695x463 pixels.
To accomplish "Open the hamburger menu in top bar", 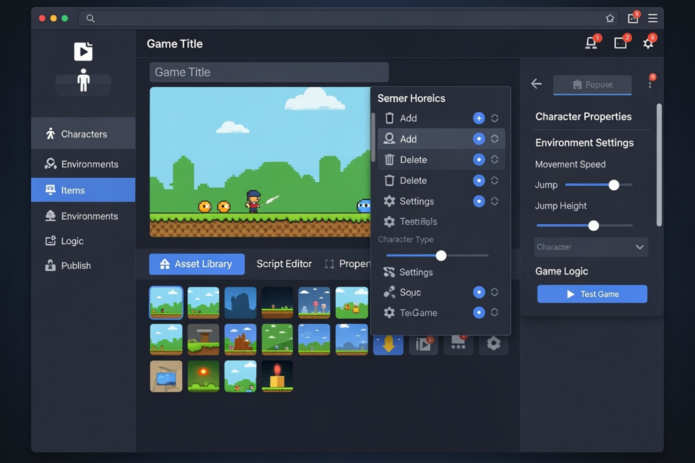I will coord(652,18).
